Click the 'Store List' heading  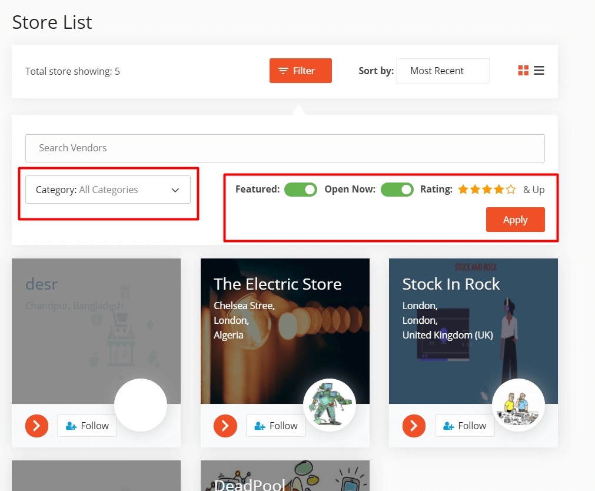tap(52, 22)
